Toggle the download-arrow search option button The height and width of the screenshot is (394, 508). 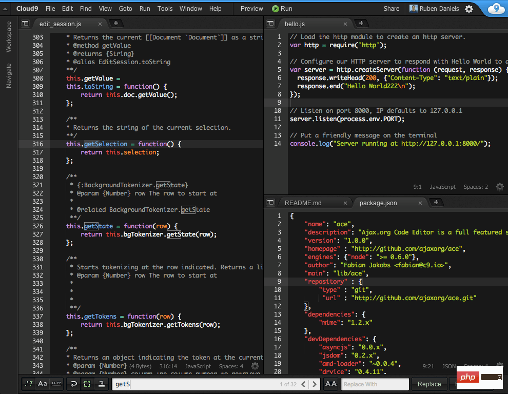click(x=102, y=384)
